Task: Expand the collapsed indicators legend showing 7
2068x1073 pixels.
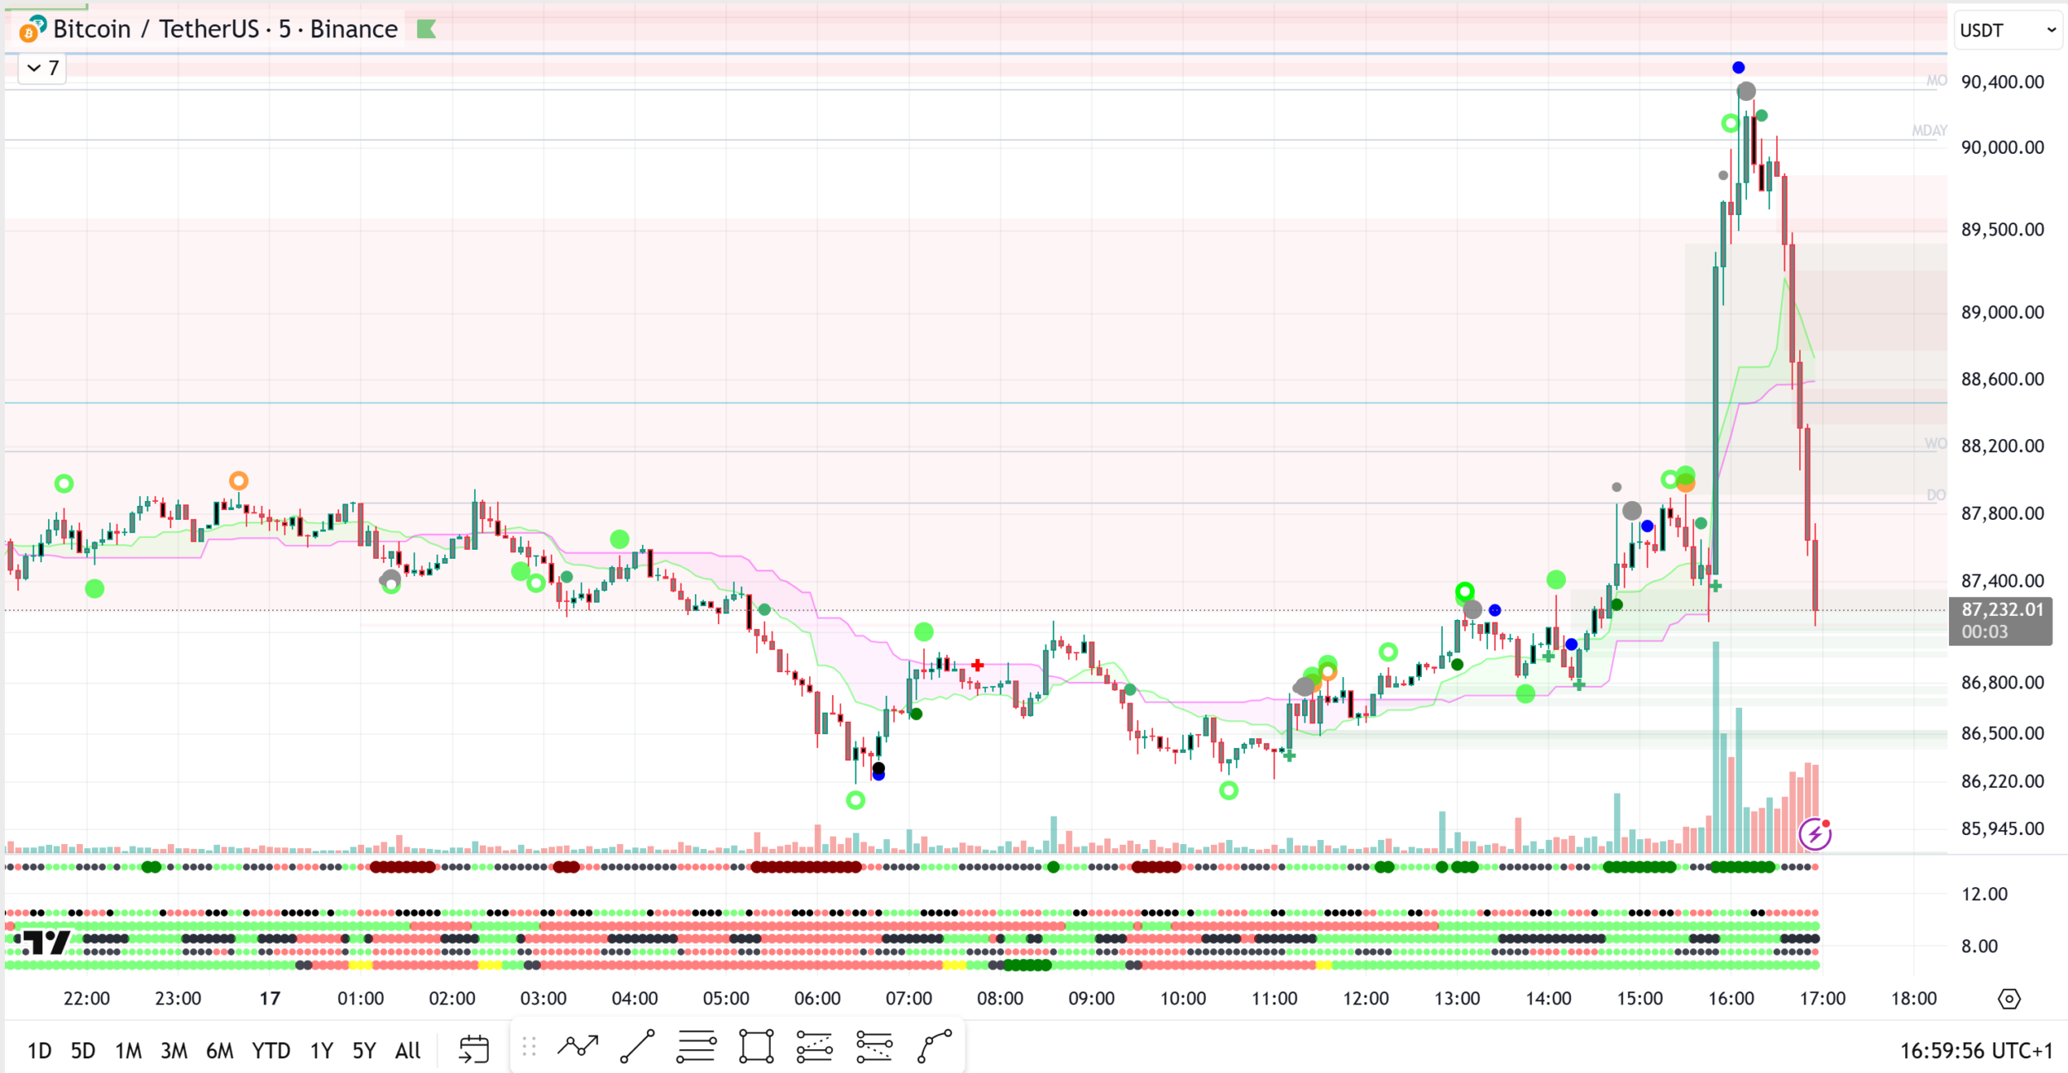Action: click(43, 68)
